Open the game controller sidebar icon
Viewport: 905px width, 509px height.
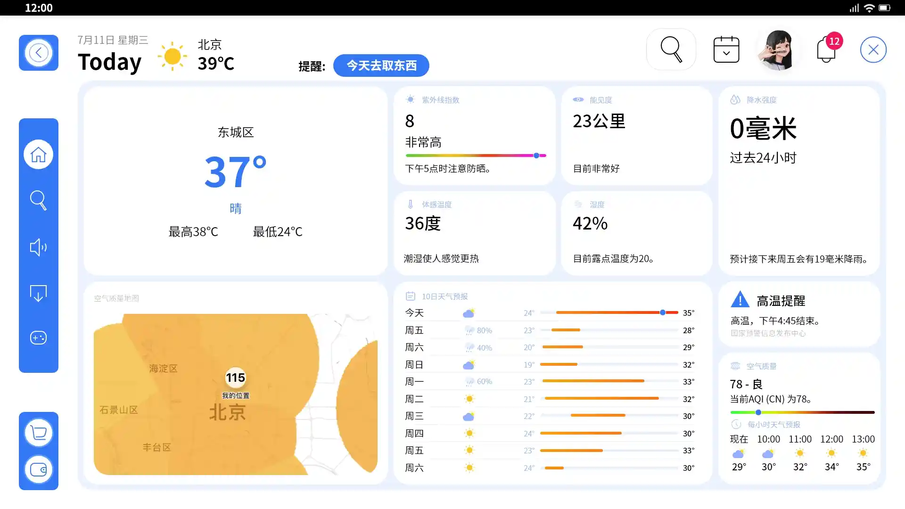38,338
